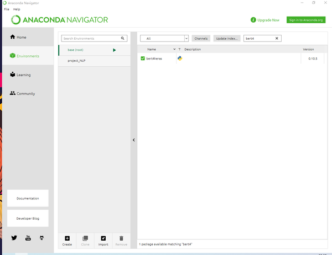The width and height of the screenshot is (332, 255).
Task: Click the Environments cube icon
Action: (x=13, y=56)
